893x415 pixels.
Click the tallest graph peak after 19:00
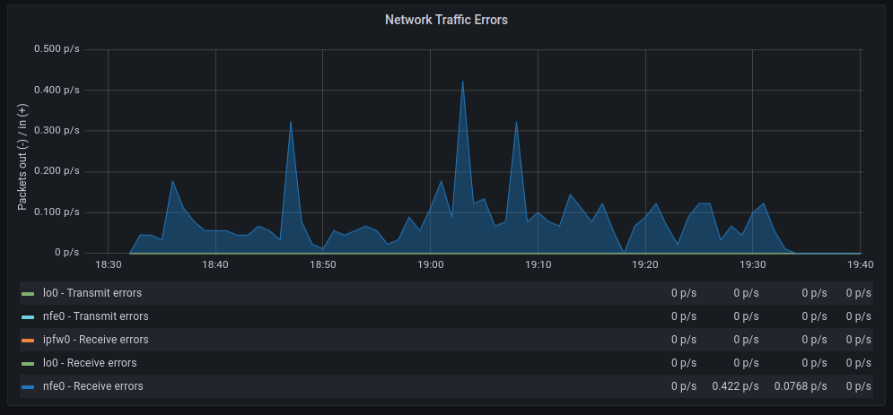point(462,82)
